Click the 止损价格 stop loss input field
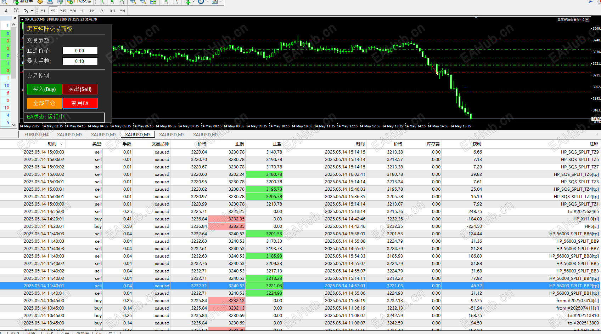The image size is (601, 334). (x=80, y=51)
